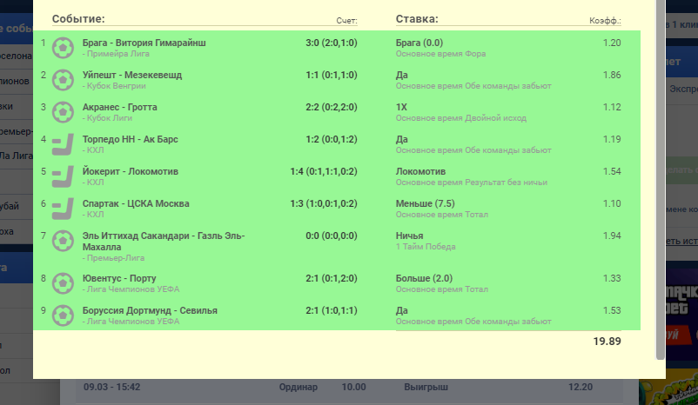
Task: Click the bet Больше (2.0)
Action: coord(424,278)
